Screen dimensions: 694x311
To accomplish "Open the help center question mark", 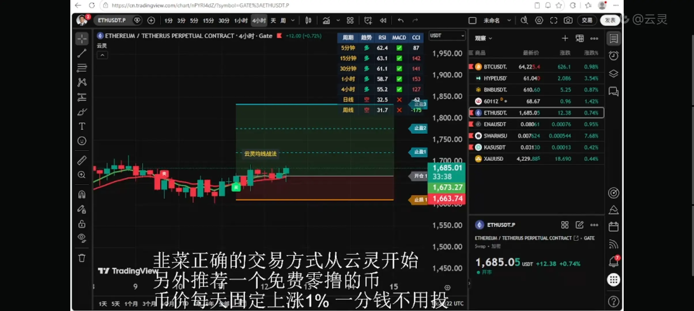I will (614, 301).
